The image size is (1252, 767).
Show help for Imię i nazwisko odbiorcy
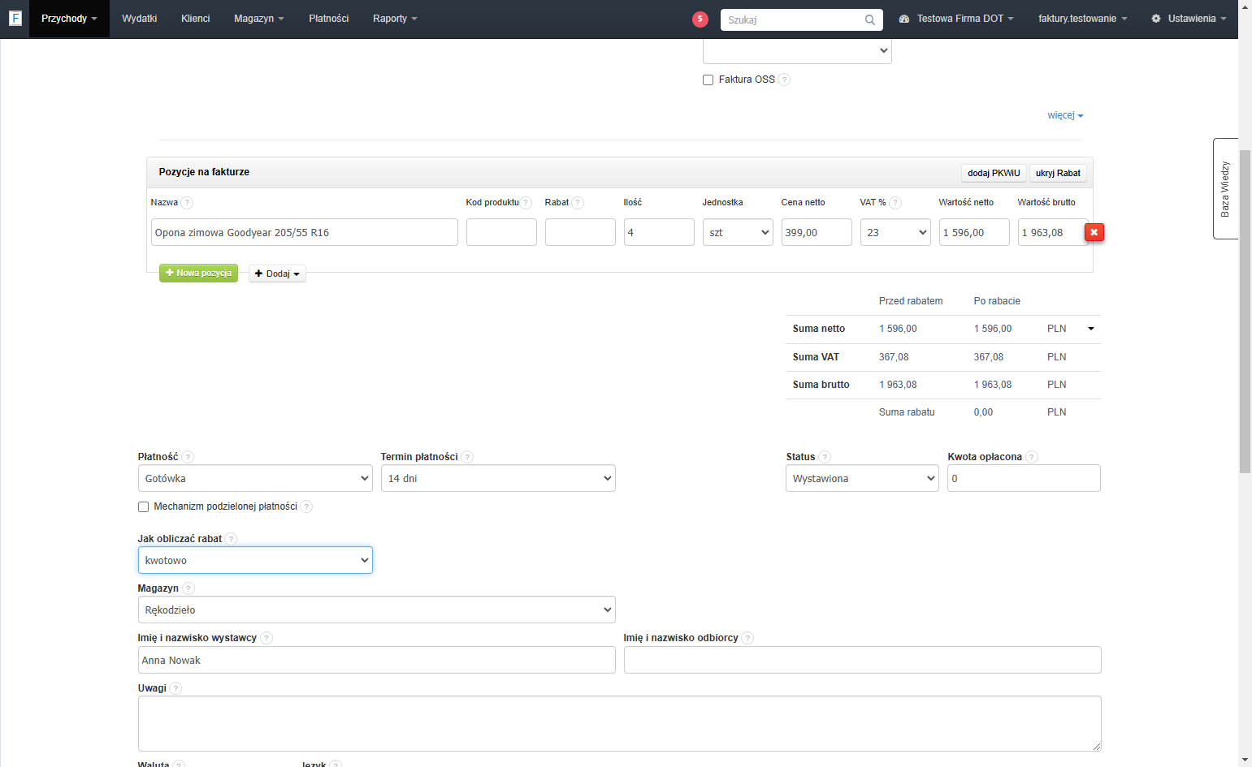coord(748,638)
